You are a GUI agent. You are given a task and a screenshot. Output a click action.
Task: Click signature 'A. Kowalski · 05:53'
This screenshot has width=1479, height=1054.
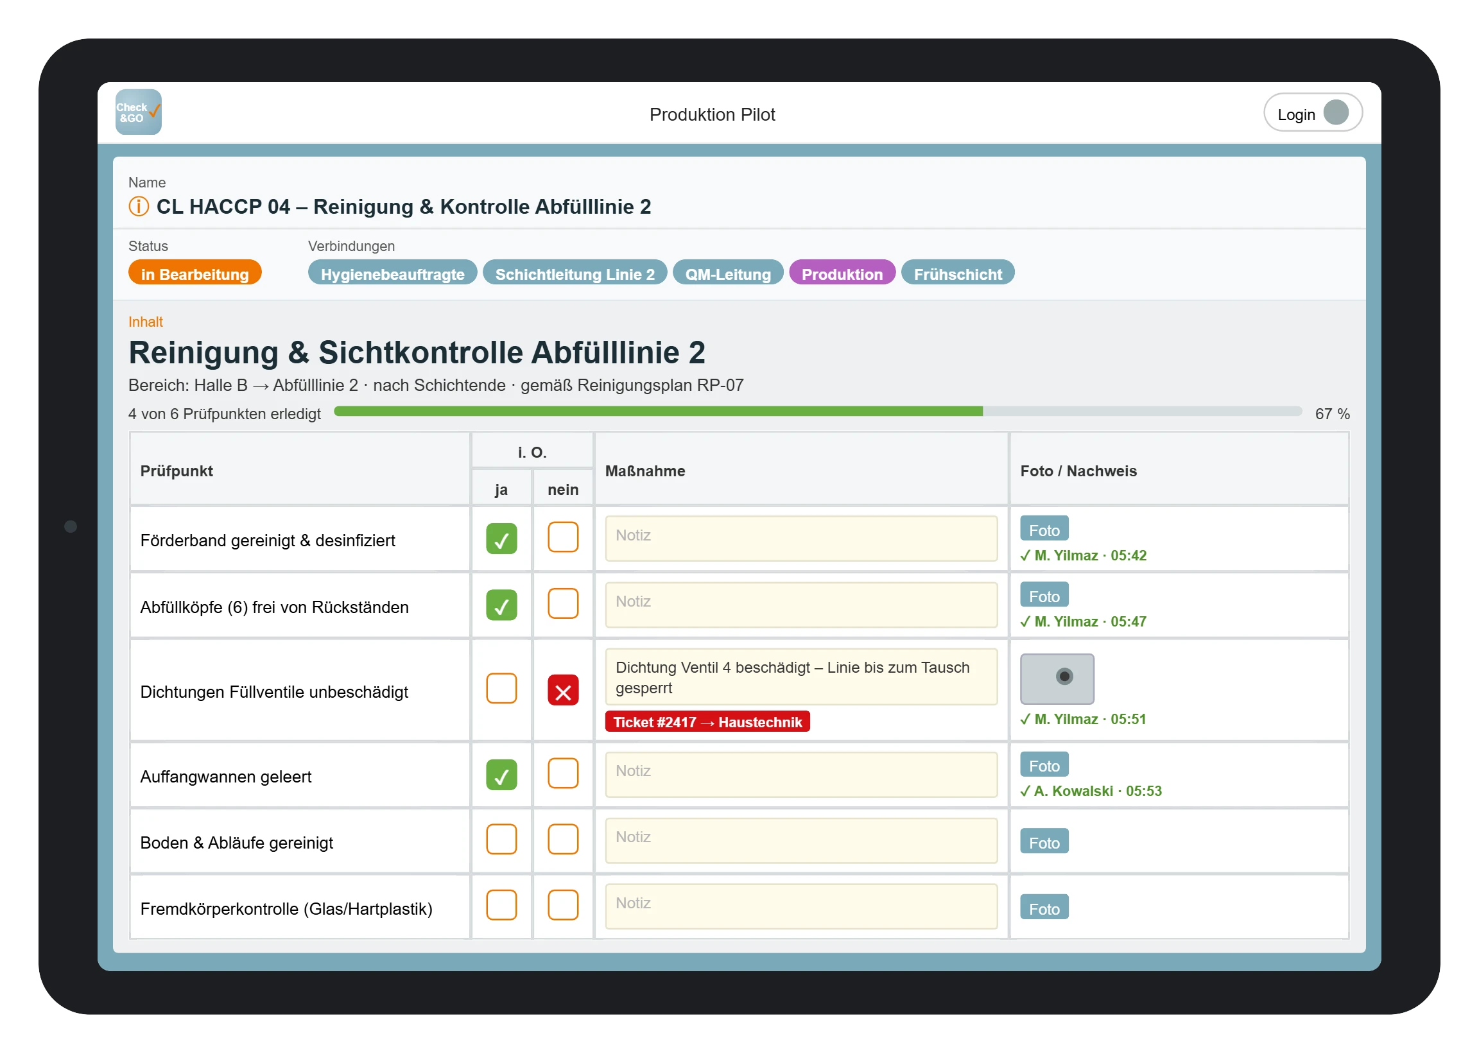coord(1090,792)
